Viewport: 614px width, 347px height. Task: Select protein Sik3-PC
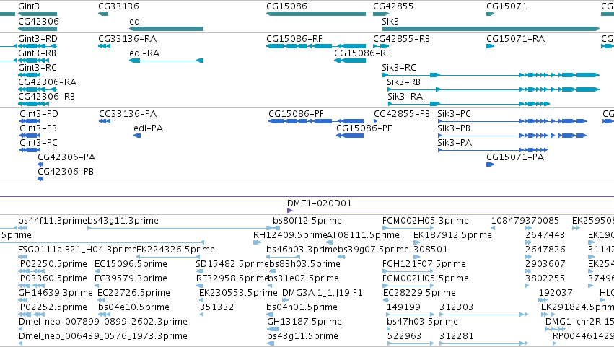click(454, 114)
